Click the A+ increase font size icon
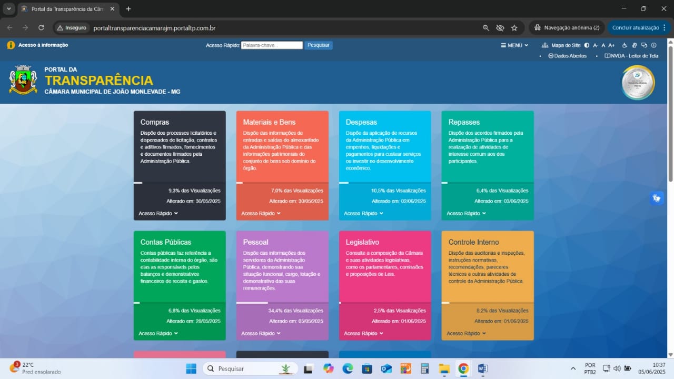The height and width of the screenshot is (379, 674). (611, 45)
